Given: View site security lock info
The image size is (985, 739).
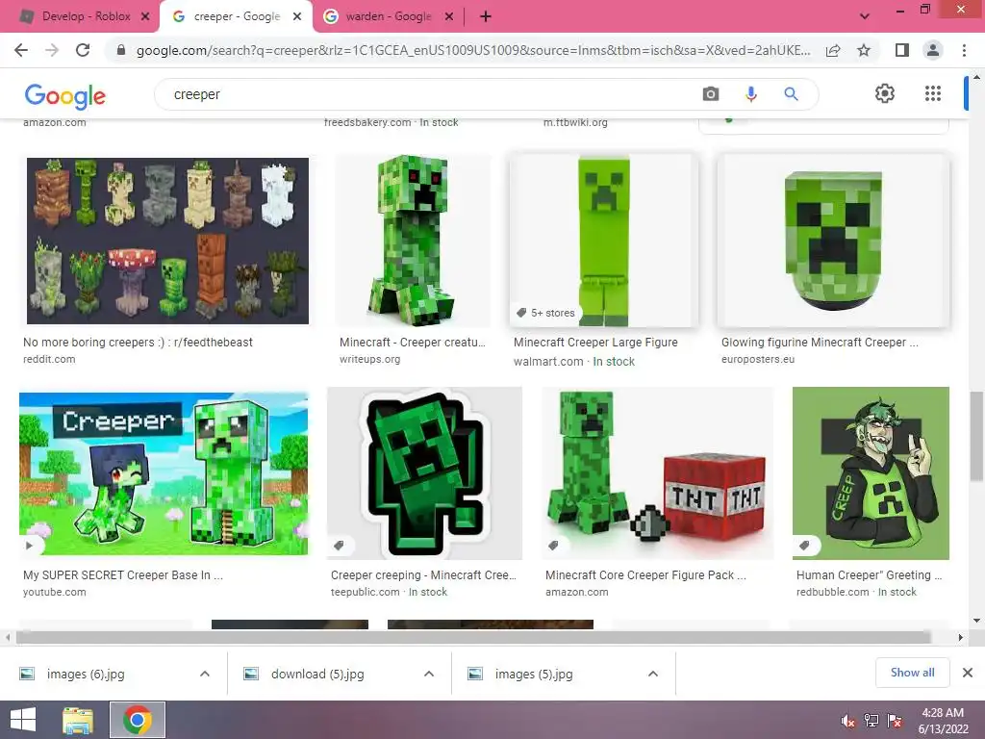Looking at the screenshot, I should tap(121, 50).
